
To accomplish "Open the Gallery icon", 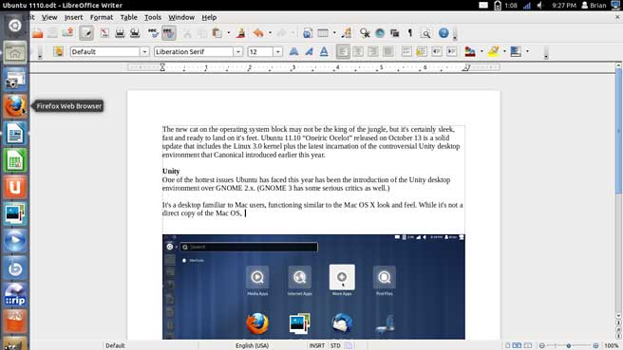I will [x=394, y=33].
